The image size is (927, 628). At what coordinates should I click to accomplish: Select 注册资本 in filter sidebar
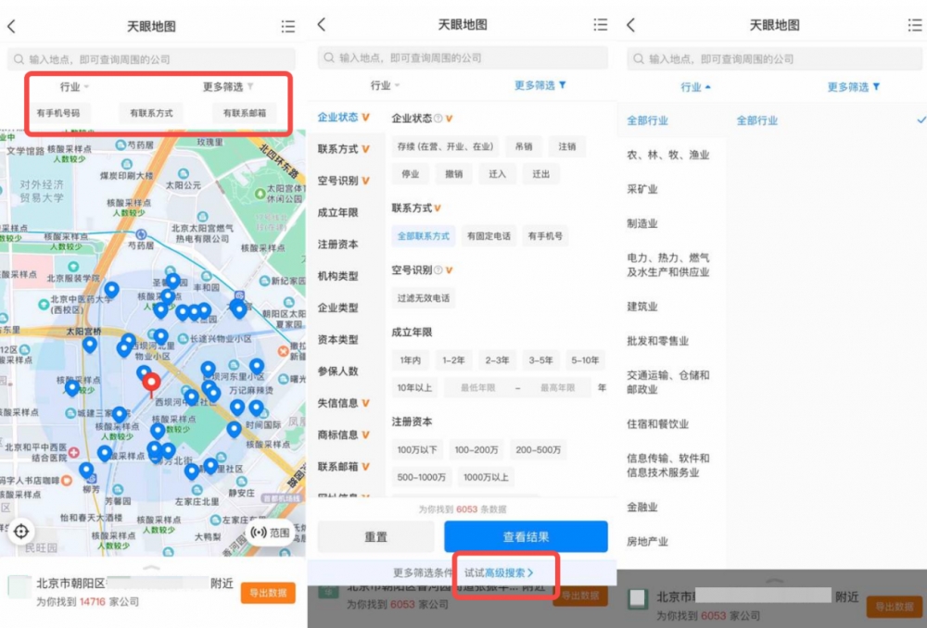(337, 245)
